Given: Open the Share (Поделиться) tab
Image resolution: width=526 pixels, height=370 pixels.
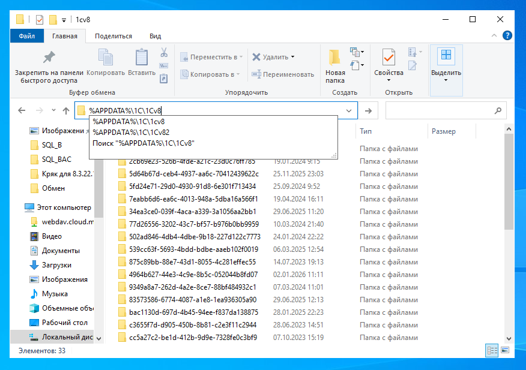Looking at the screenshot, I should tap(113, 36).
